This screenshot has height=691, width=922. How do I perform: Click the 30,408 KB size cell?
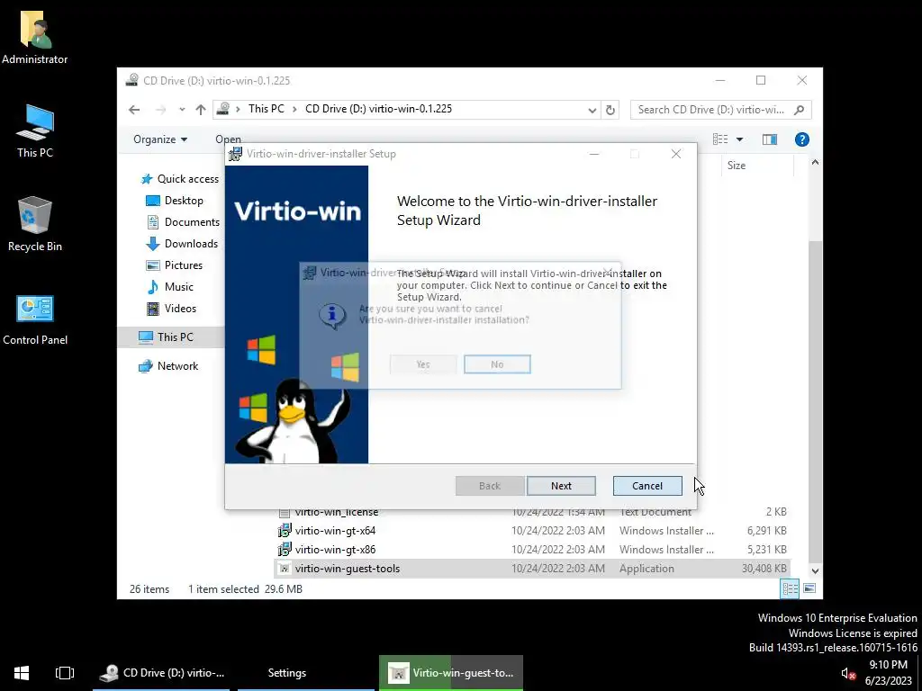point(764,569)
